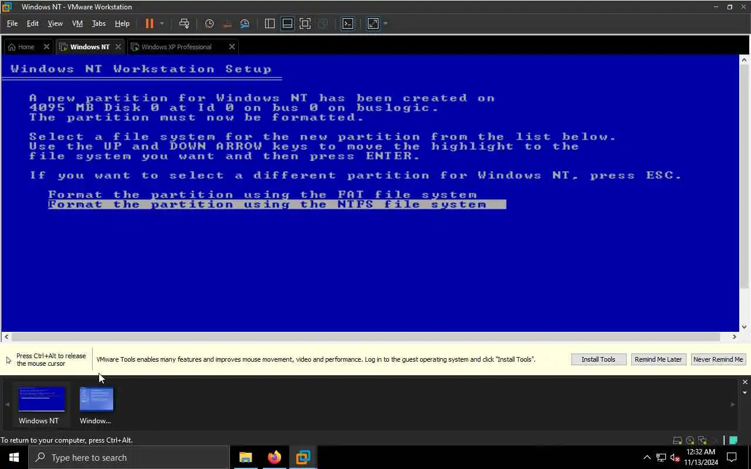
Task: Click the Send Ctrl+Alt+Del toolbar icon
Action: (184, 23)
